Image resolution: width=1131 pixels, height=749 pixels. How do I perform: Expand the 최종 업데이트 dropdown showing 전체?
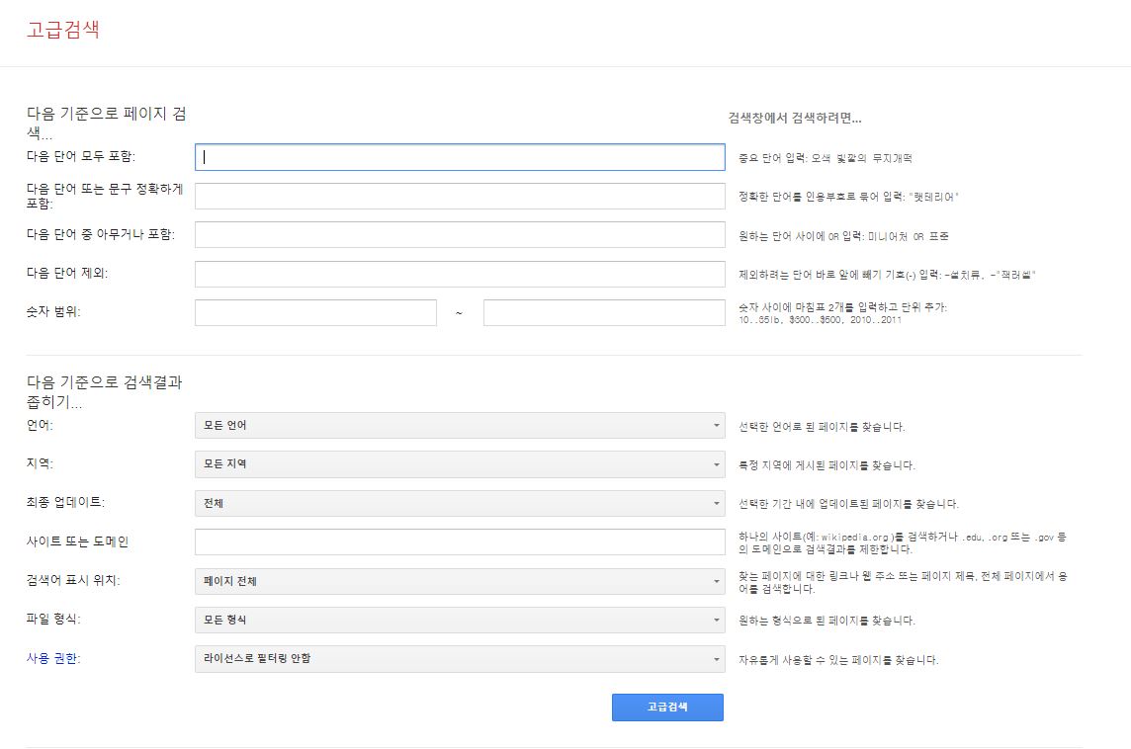[x=460, y=502]
